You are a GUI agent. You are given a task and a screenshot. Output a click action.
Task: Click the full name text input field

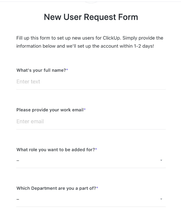pyautogui.click(x=91, y=82)
